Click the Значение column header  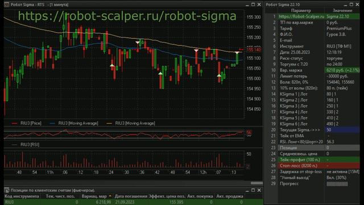pyautogui.click(x=342, y=10)
